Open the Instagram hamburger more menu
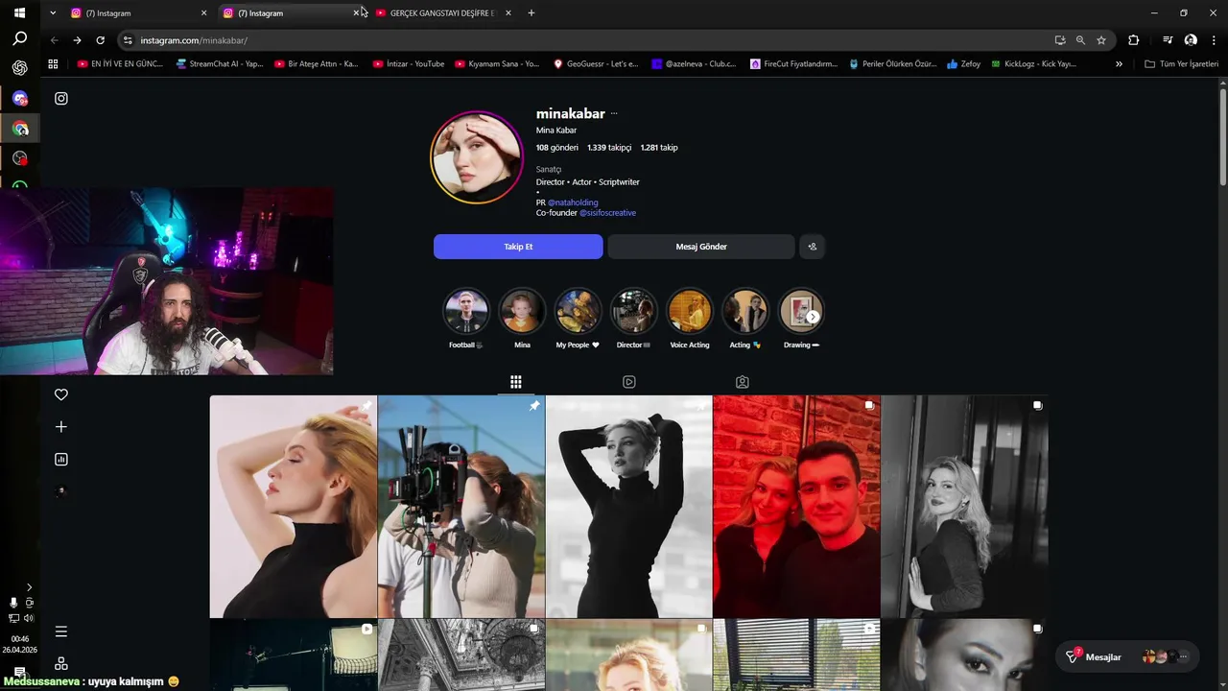The height and width of the screenshot is (691, 1228). 61,631
